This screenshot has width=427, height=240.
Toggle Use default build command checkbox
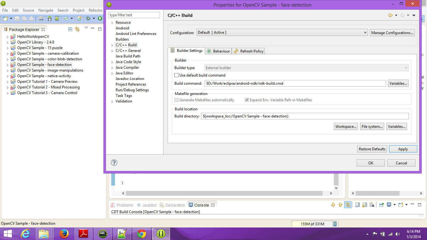(177, 75)
